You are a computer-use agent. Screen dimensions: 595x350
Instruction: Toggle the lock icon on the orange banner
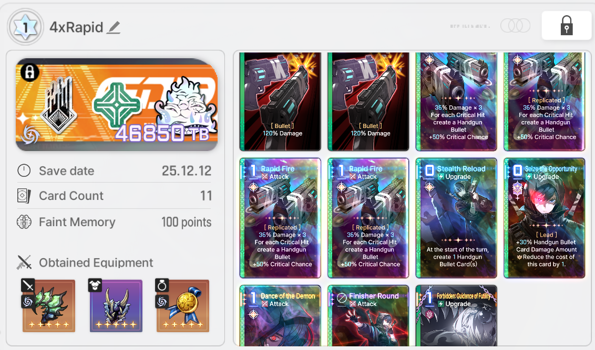coord(29,71)
